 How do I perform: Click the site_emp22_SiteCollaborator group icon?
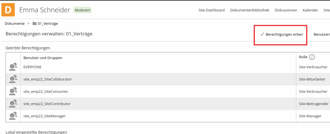[13, 79]
